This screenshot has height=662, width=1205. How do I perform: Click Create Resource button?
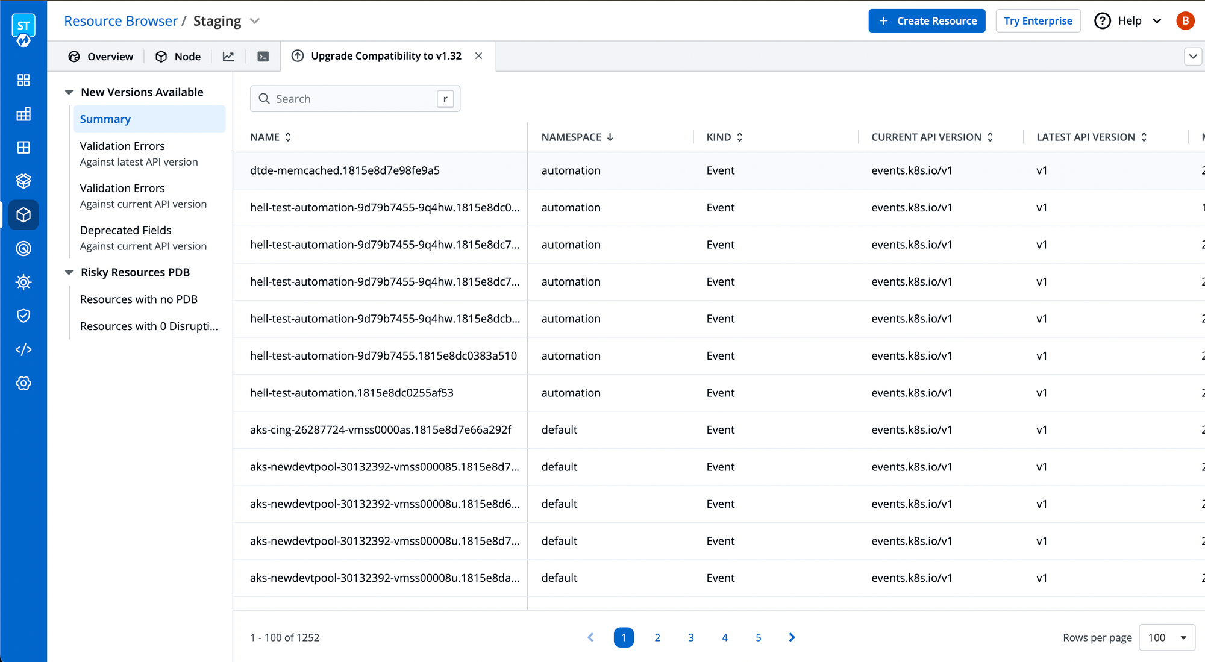pos(927,21)
